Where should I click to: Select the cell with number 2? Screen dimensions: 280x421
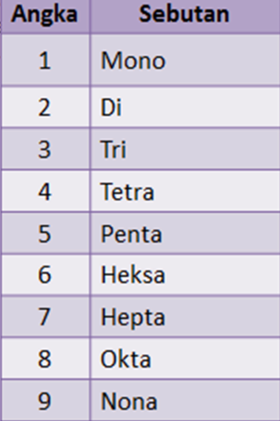(x=45, y=107)
